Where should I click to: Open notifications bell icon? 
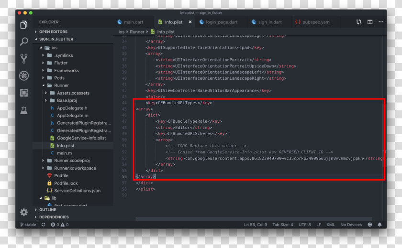[x=380, y=225]
